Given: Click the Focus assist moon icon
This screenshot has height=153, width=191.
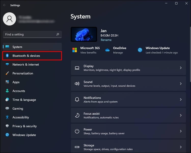Looking at the screenshot, I should (x=77, y=115).
